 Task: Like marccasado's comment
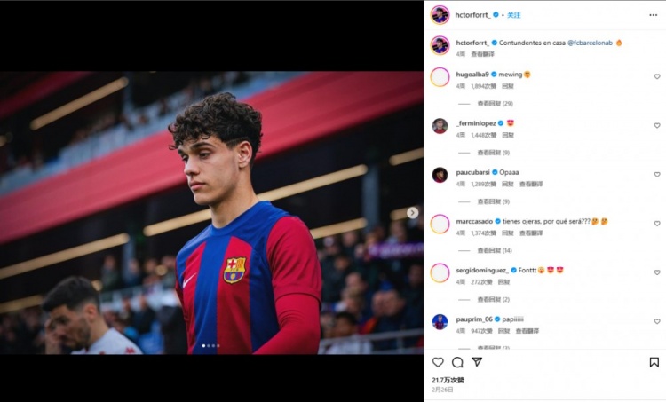pyautogui.click(x=656, y=223)
